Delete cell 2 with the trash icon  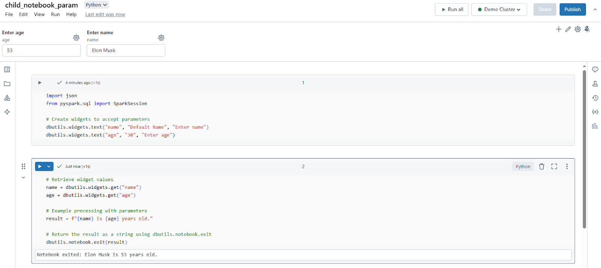point(542,166)
